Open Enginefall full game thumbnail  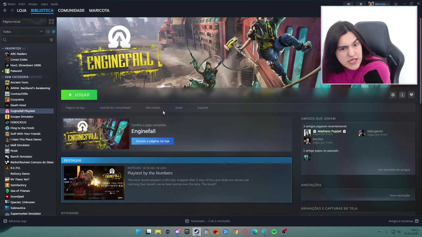(x=96, y=134)
